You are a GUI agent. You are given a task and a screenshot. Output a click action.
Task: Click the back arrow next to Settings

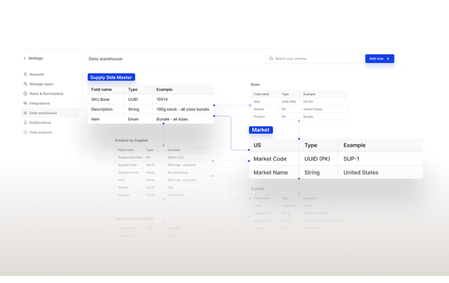[x=25, y=58]
